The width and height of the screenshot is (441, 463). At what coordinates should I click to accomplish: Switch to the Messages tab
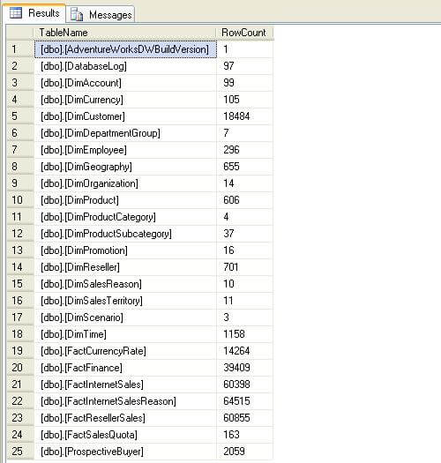101,14
